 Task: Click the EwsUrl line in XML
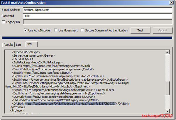[52, 70]
